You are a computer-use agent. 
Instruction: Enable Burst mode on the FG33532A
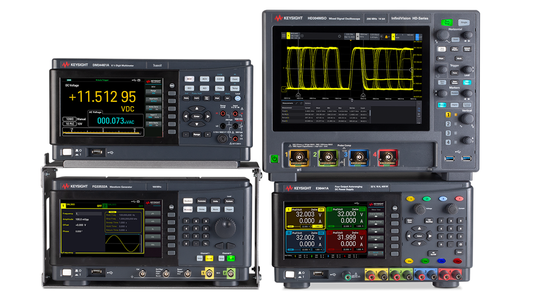point(215,210)
